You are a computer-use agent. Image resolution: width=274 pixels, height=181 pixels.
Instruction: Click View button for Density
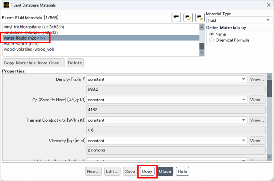point(257,79)
